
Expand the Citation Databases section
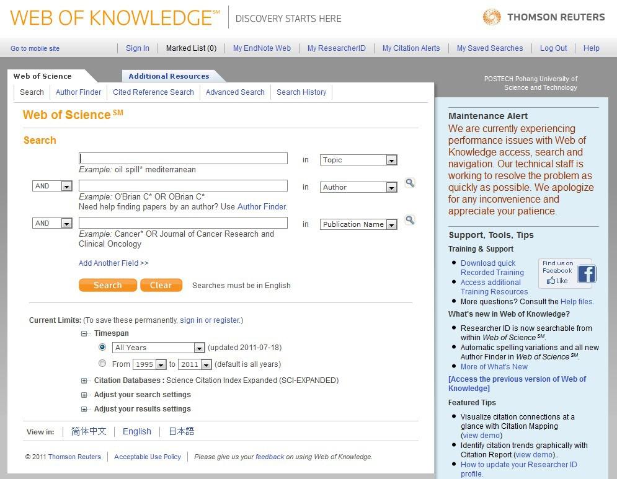point(84,380)
